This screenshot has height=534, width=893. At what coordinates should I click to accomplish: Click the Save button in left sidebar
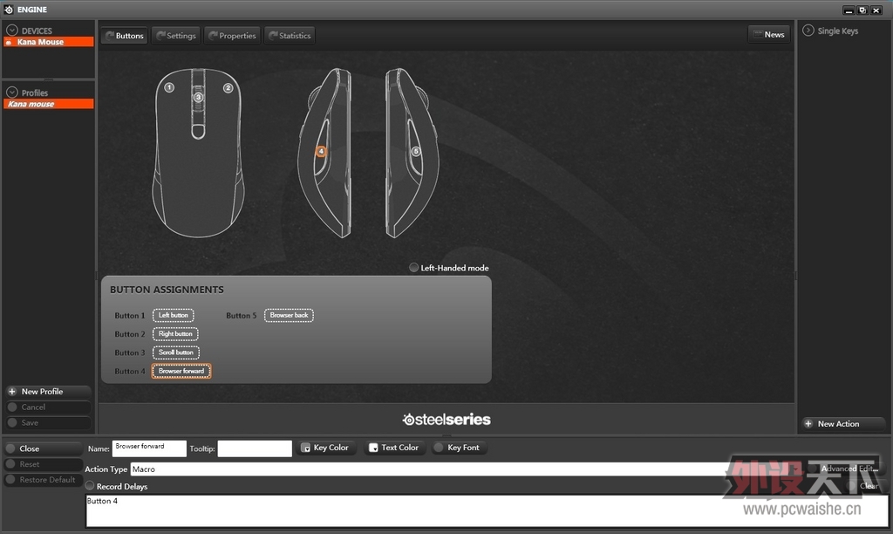point(49,422)
